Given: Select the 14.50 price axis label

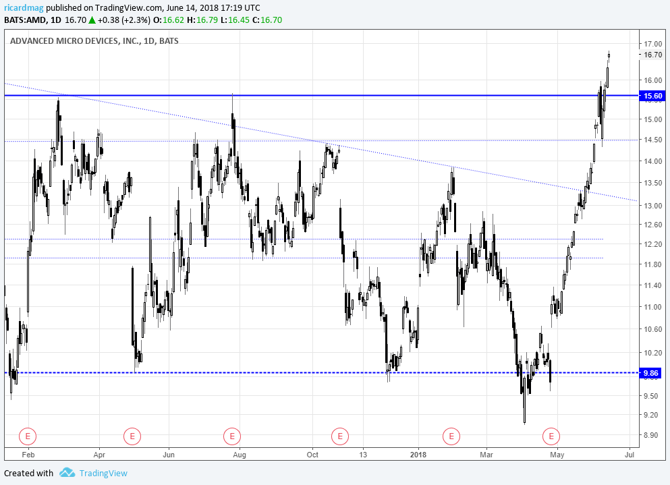Looking at the screenshot, I should [x=652, y=140].
